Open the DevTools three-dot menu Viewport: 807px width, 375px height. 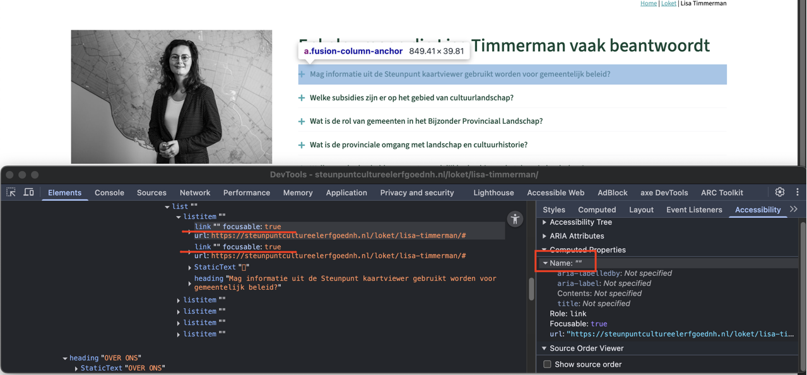tap(797, 192)
